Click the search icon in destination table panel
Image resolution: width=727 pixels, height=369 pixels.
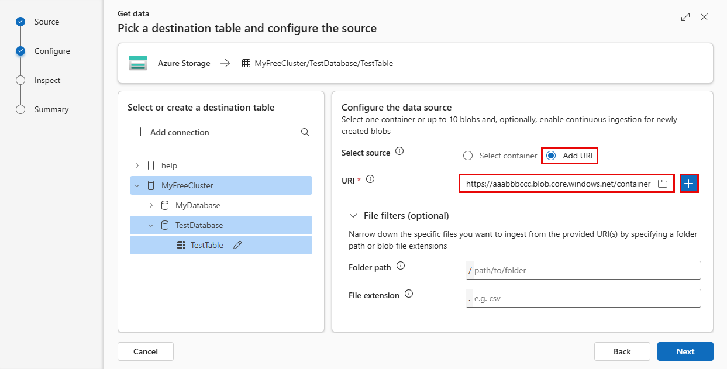pyautogui.click(x=305, y=132)
